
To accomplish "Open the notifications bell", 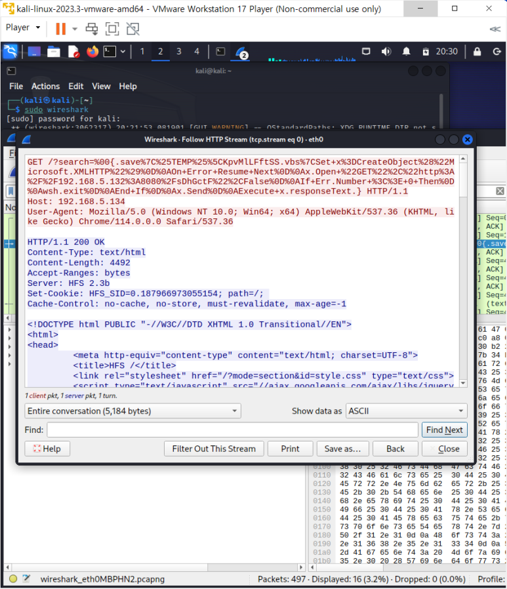I will tap(406, 51).
